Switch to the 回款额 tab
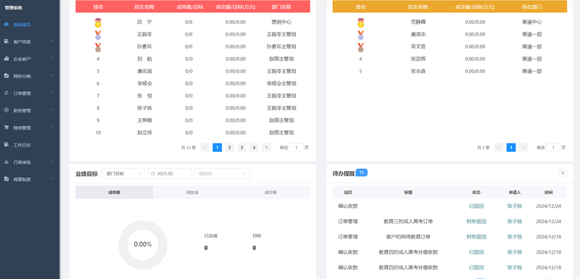This screenshot has width=580, height=279. point(192,193)
